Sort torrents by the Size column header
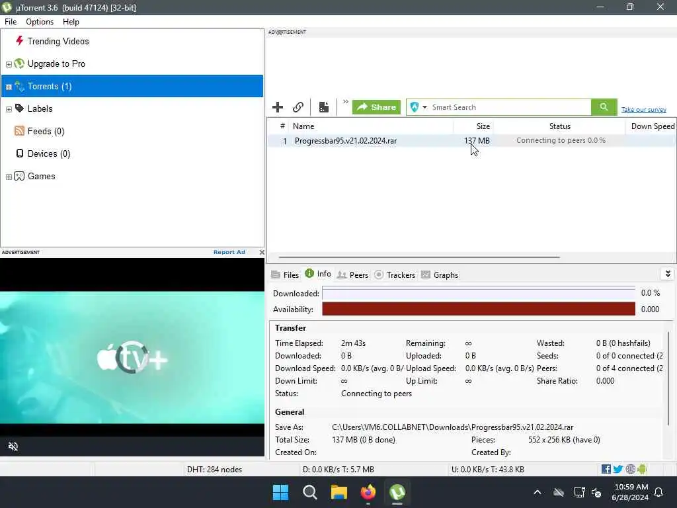The image size is (677, 508). coord(473,126)
